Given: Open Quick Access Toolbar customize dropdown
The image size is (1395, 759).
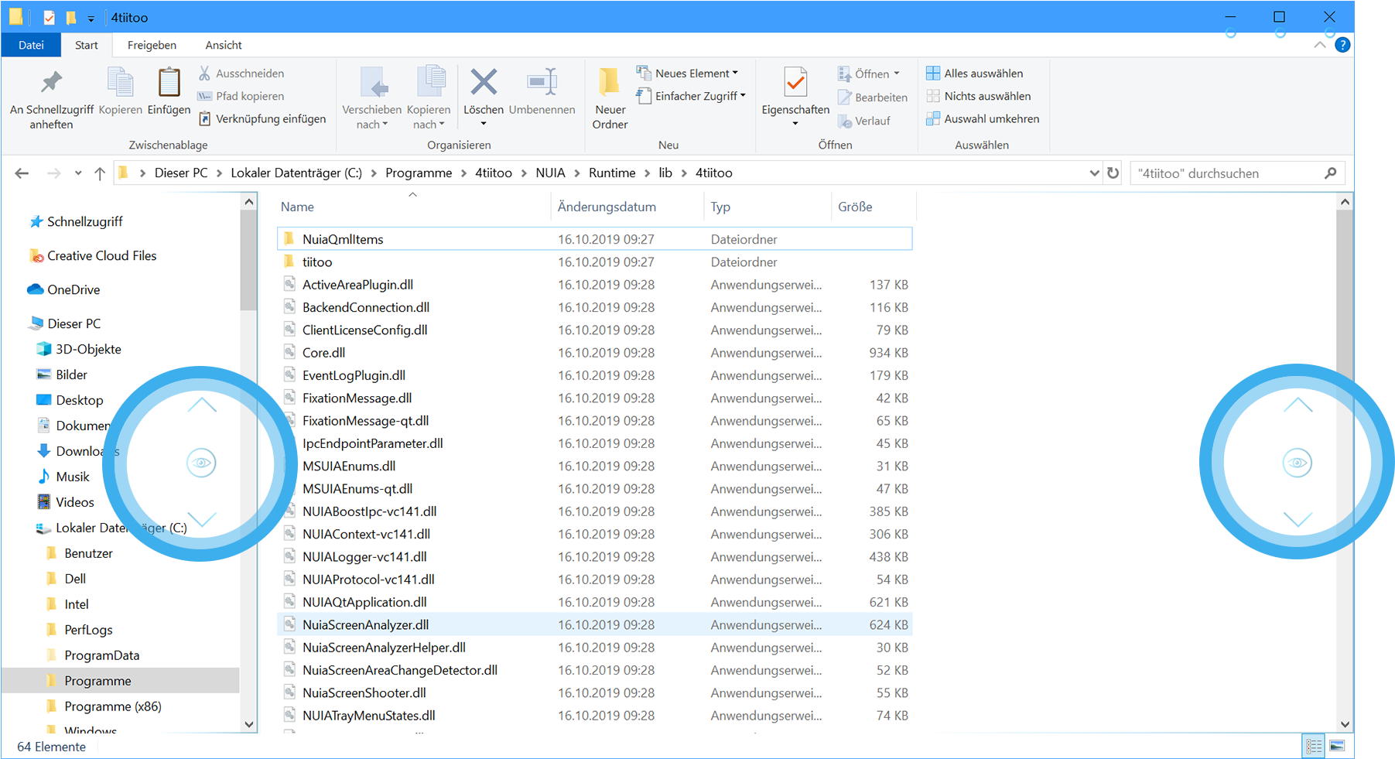Looking at the screenshot, I should point(91,18).
